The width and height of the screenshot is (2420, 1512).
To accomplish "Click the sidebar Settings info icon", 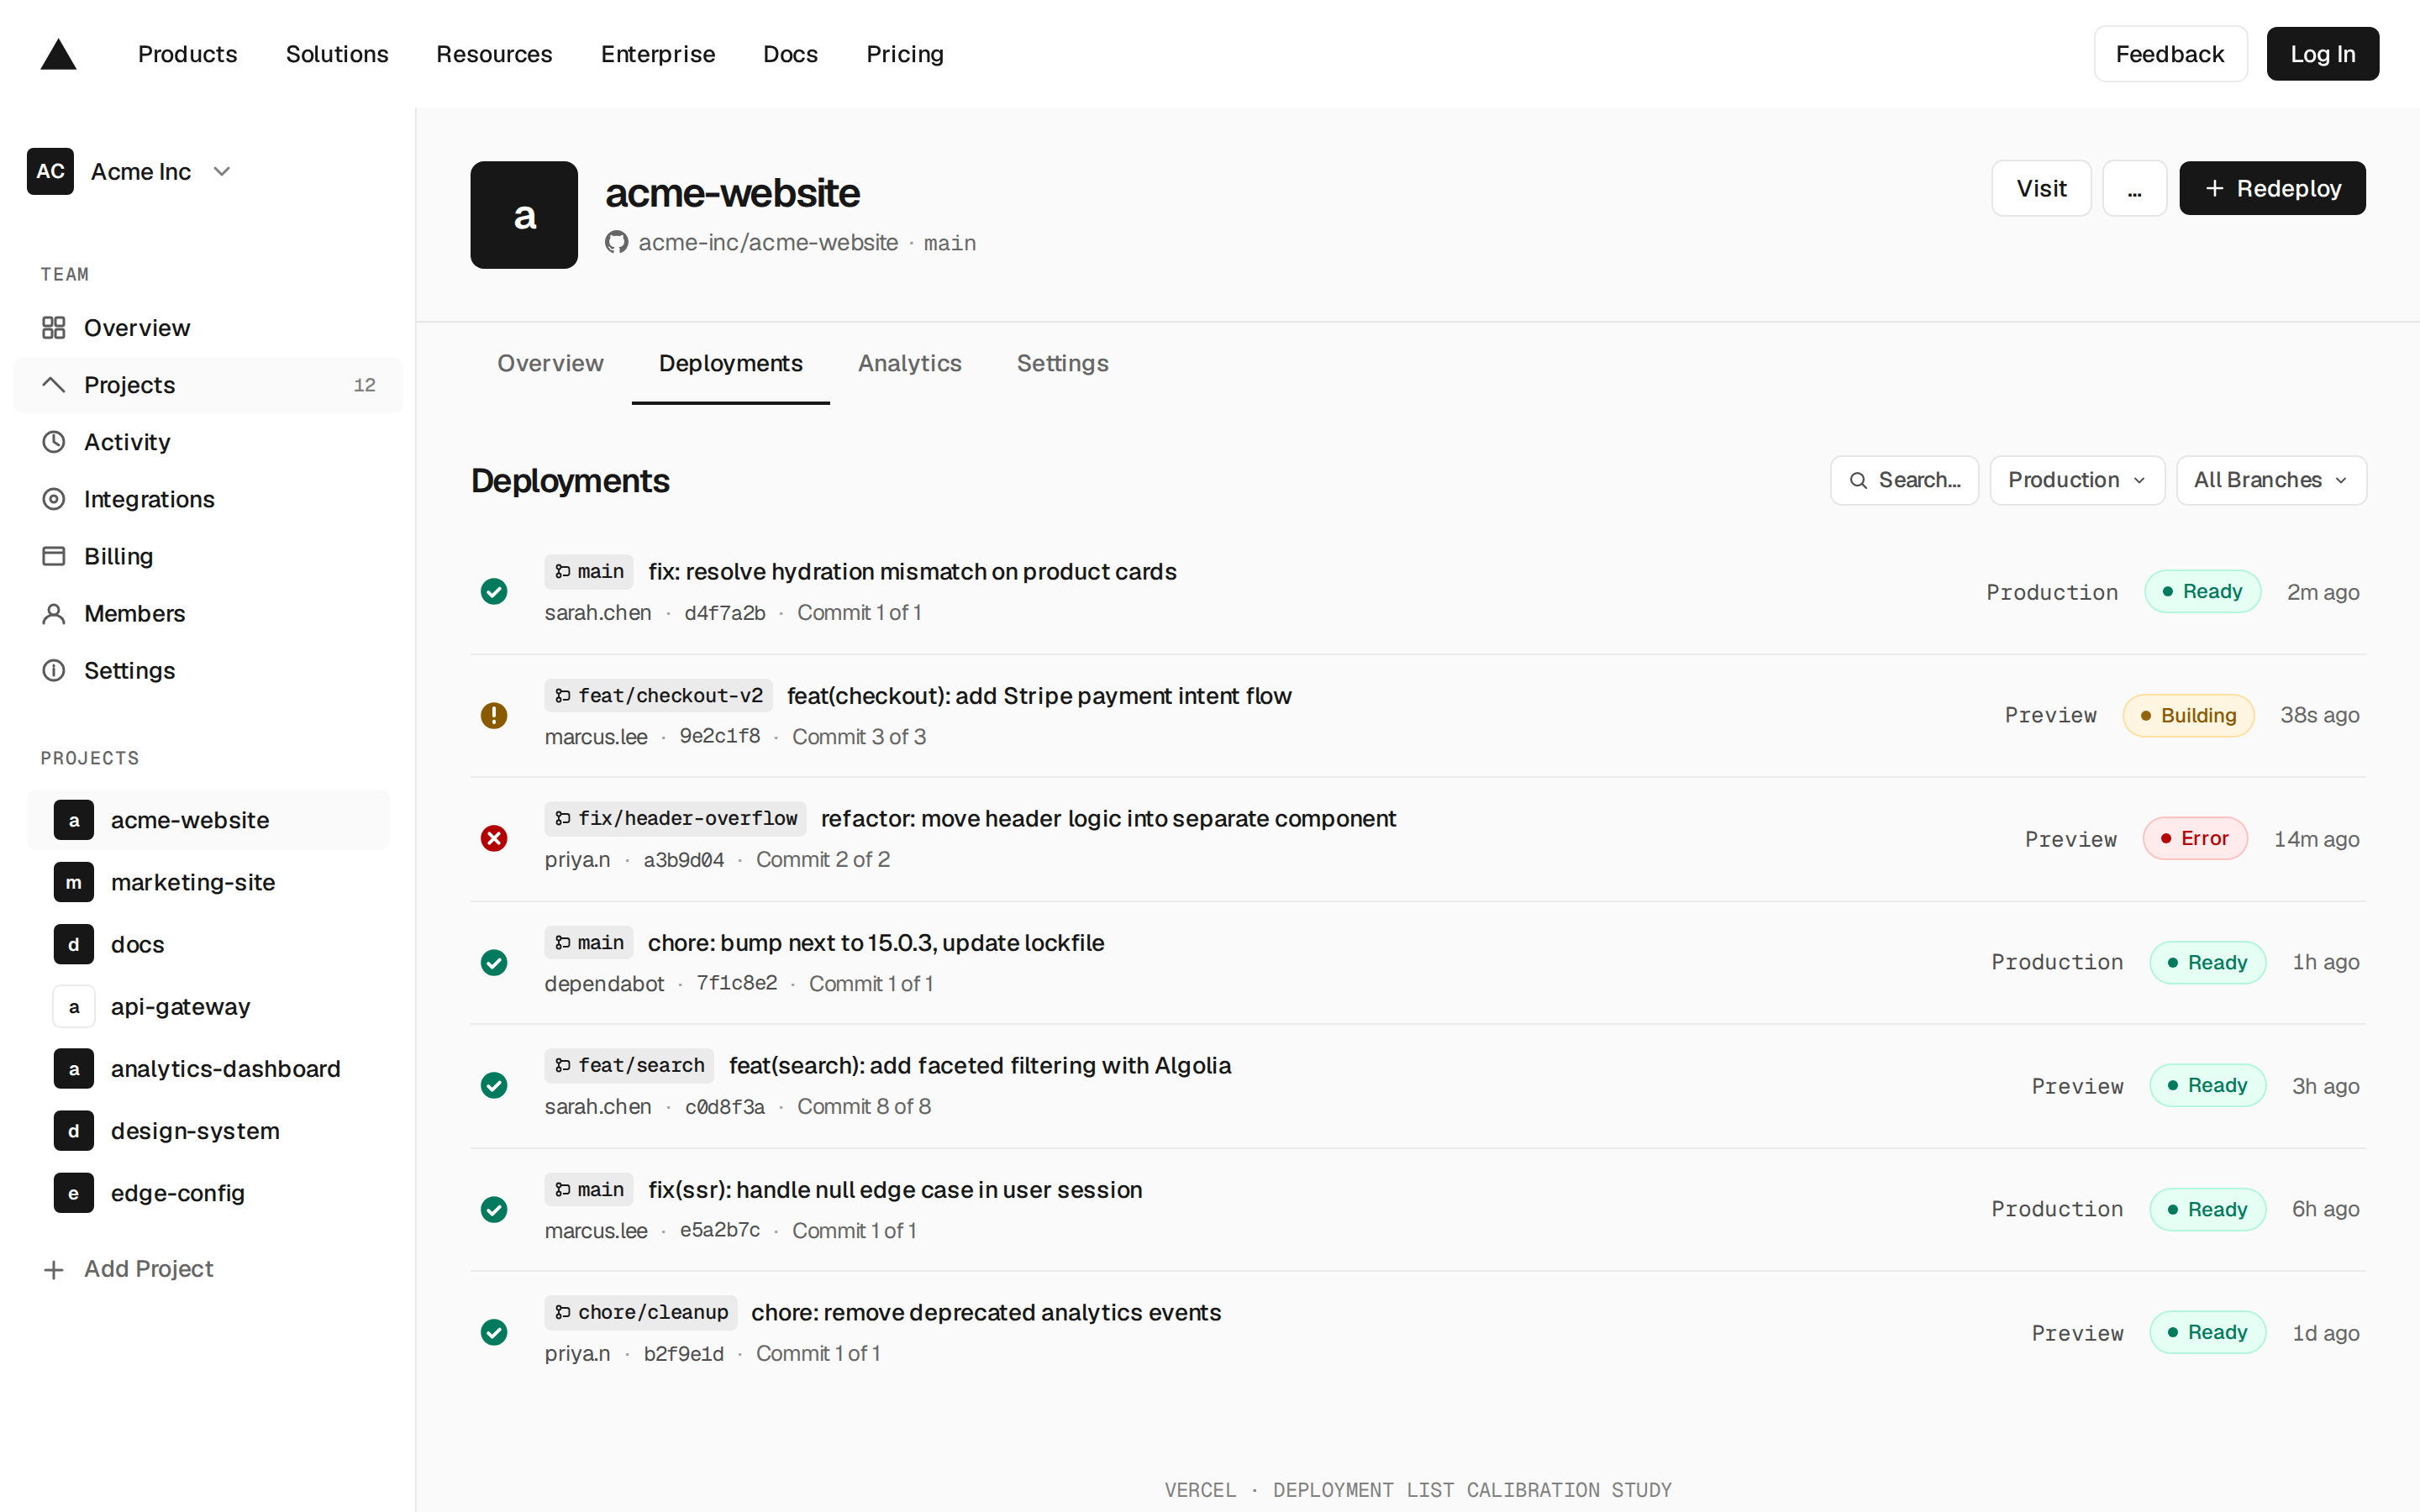I will tap(54, 670).
